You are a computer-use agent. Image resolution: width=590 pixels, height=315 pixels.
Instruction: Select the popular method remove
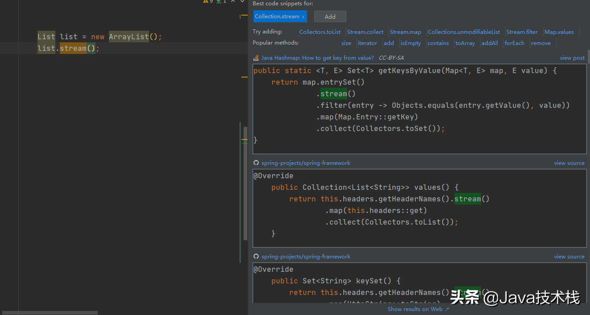coord(541,43)
